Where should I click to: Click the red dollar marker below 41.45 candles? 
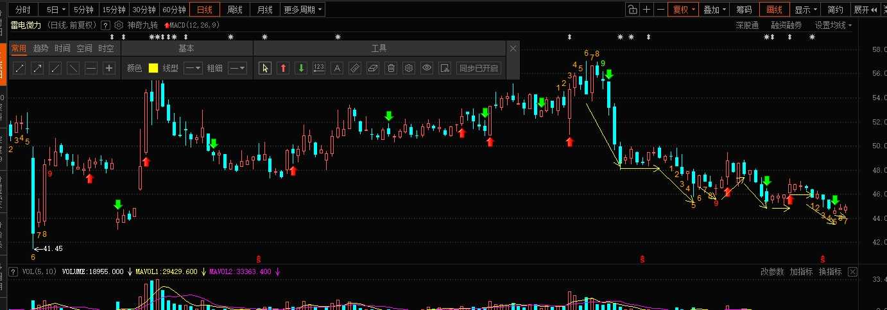(259, 259)
